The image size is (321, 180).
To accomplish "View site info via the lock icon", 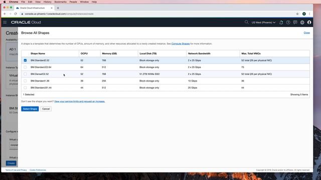I will click(22, 14).
